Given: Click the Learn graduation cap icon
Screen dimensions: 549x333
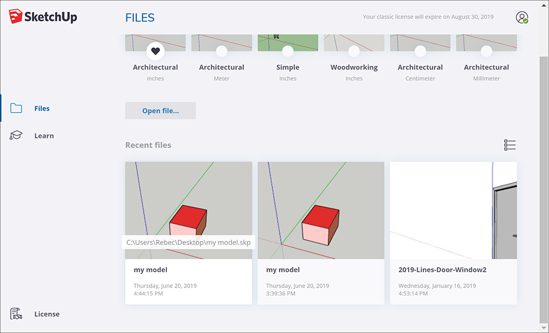Looking at the screenshot, I should tap(16, 136).
